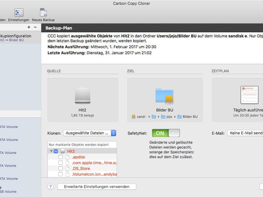This screenshot has width=263, height=197.
Task: Check the .DS_Store file checkbox
Action: [x=60, y=168]
